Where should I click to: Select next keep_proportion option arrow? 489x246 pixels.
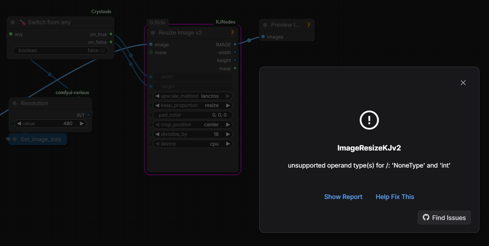(x=228, y=106)
